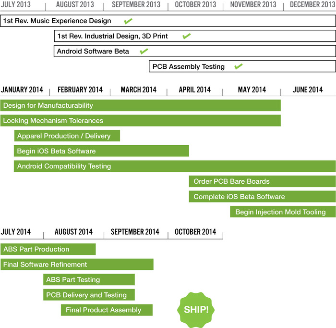Click the FEBRUARY 2014 month header
This screenshot has width=336, height=328.
[80, 89]
